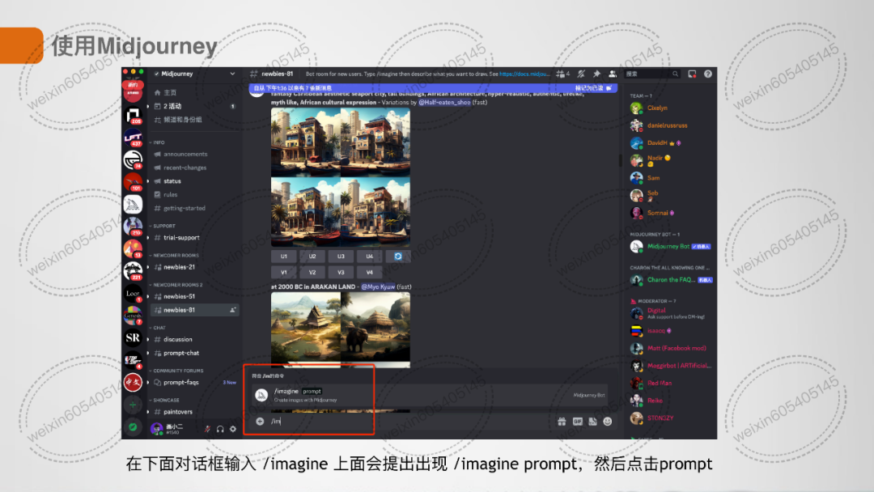
Task: Open the GIF picker icon
Action: (578, 422)
